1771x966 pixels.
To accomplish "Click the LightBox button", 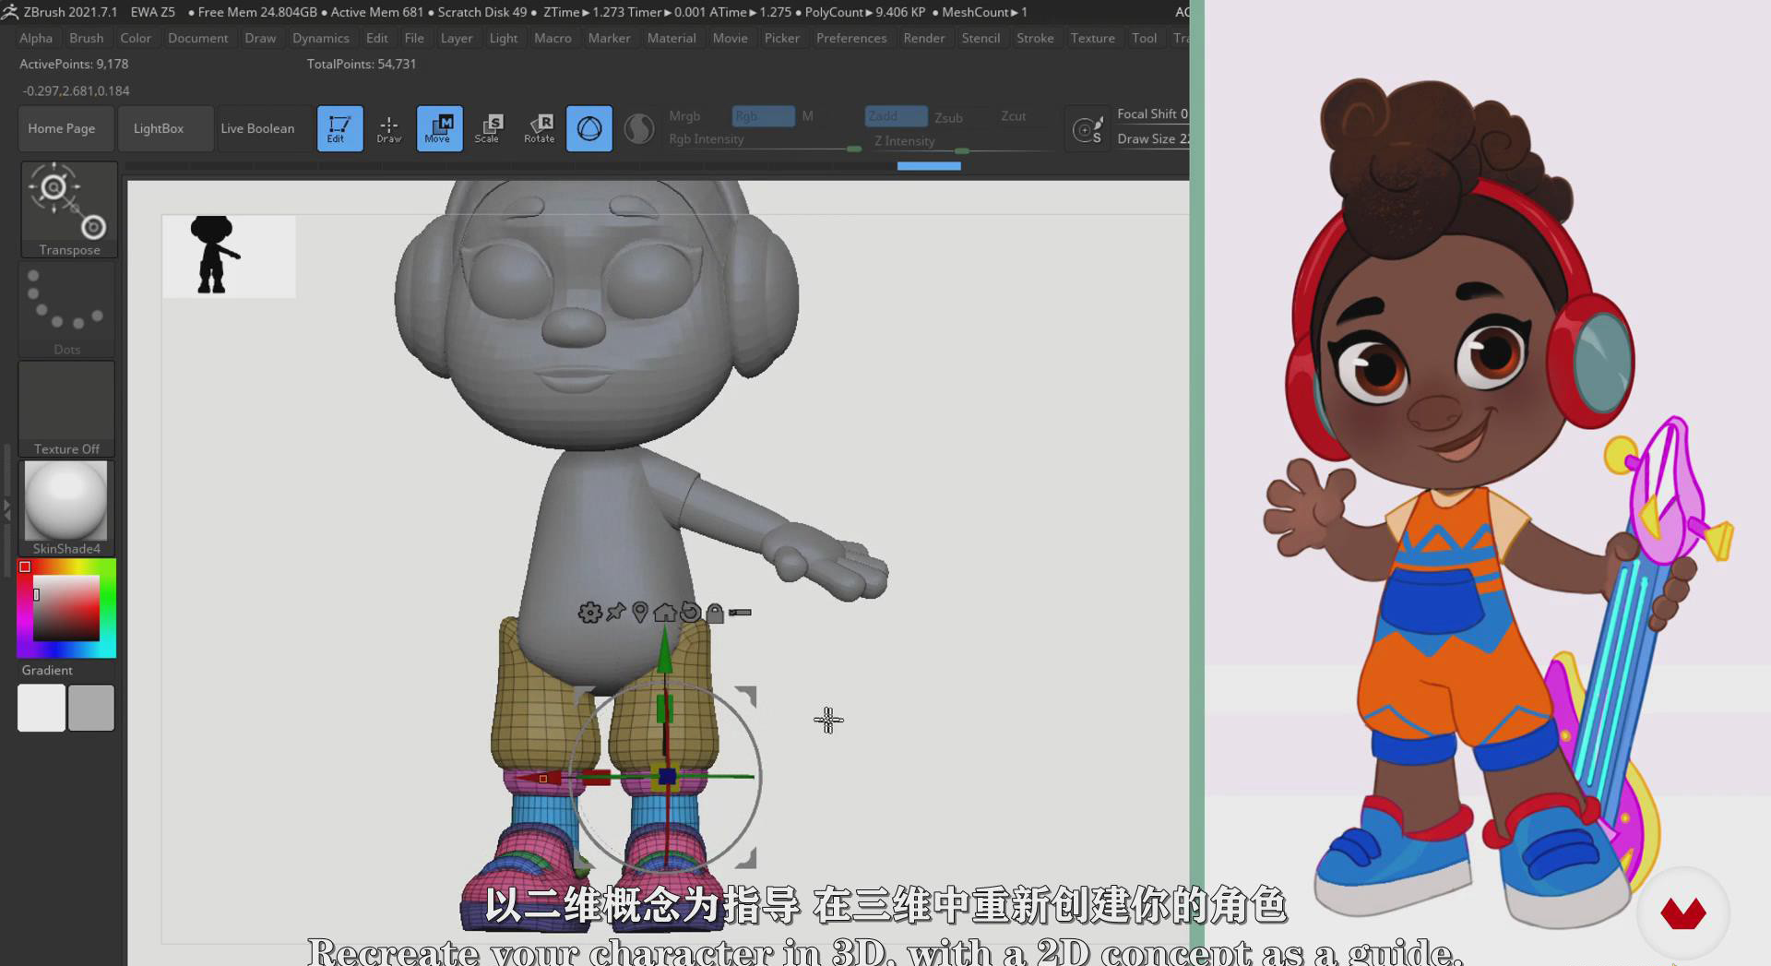I will (x=159, y=128).
